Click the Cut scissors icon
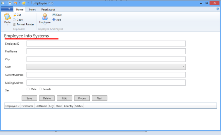 (x=15, y=15)
